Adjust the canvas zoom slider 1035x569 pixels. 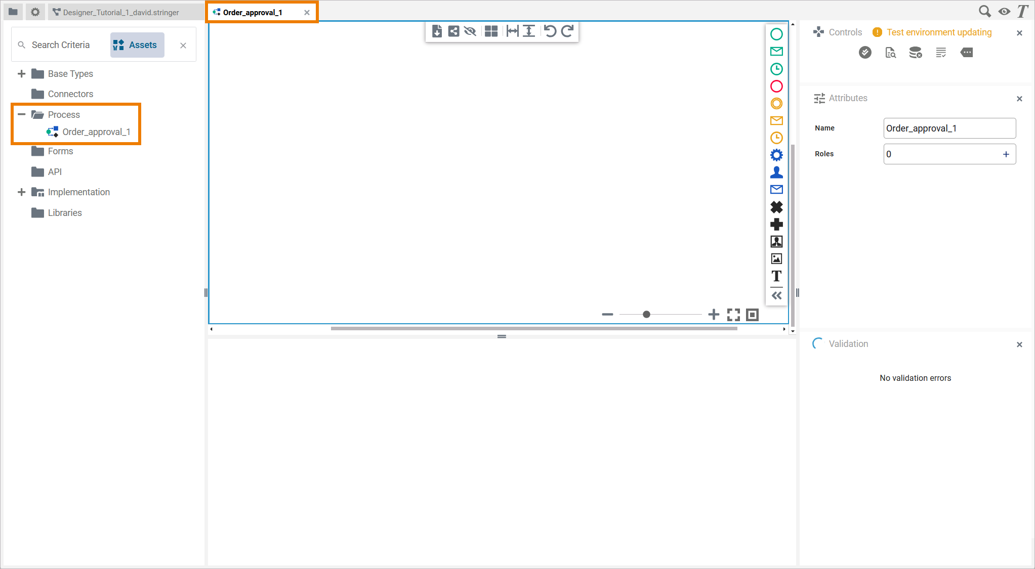[x=646, y=314]
